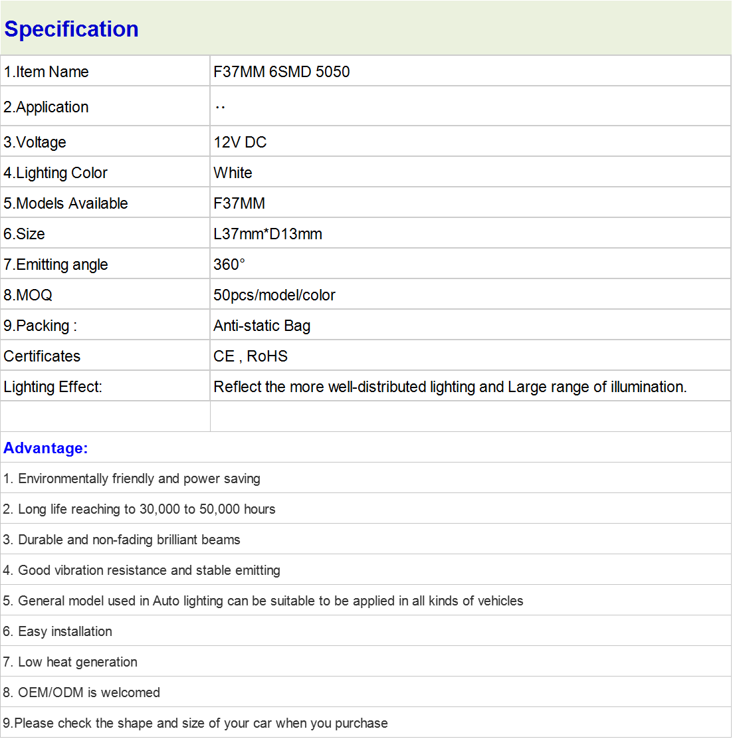Select the Lighting Color White cell

coord(471,173)
